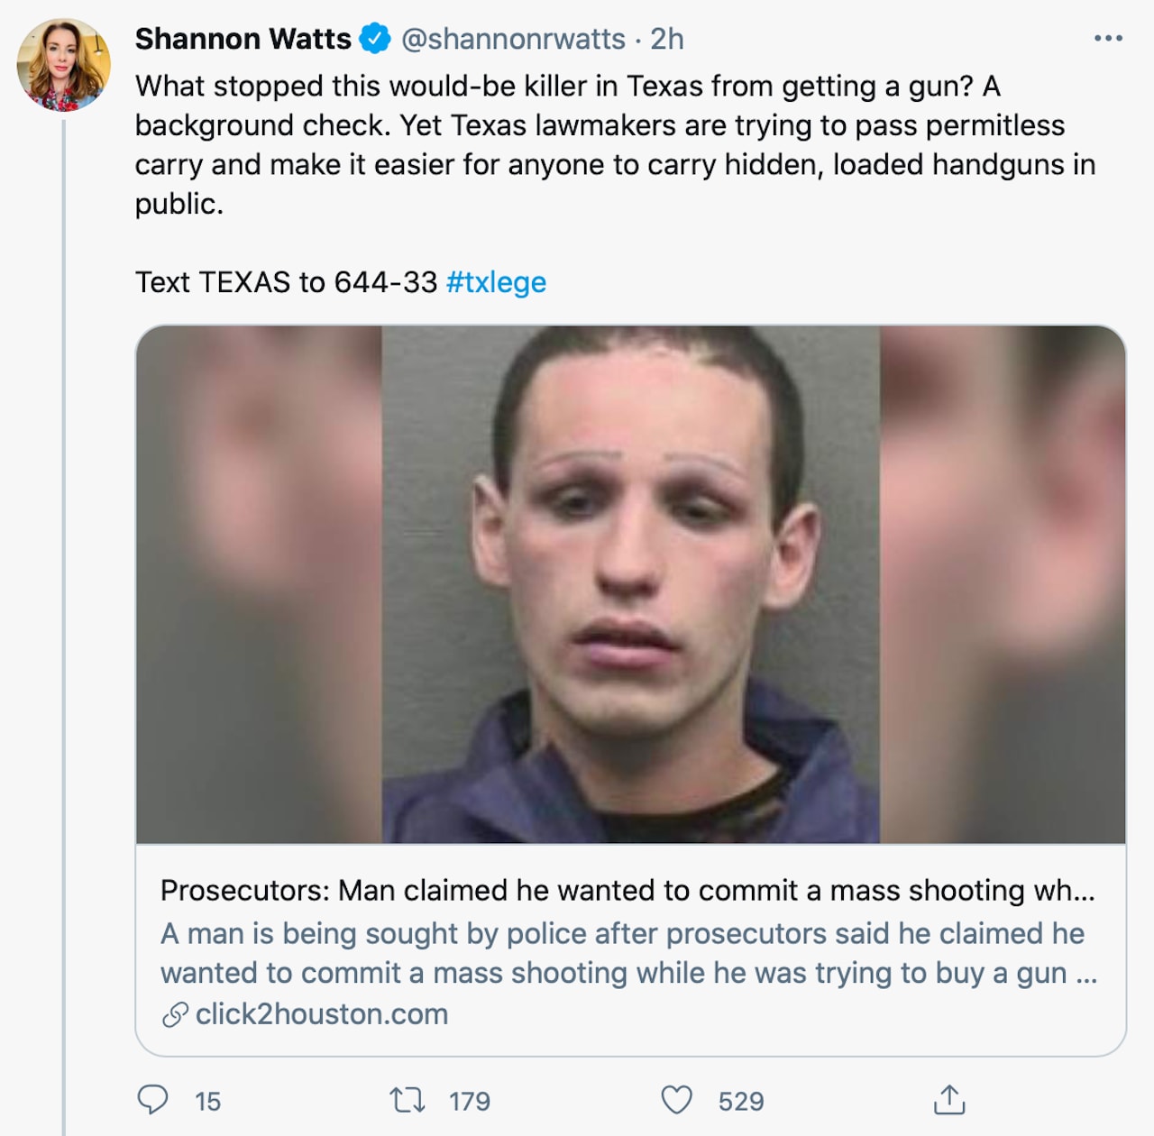Viewport: 1154px width, 1136px height.
Task: Open the tweet author's profile picture
Action: tap(63, 65)
